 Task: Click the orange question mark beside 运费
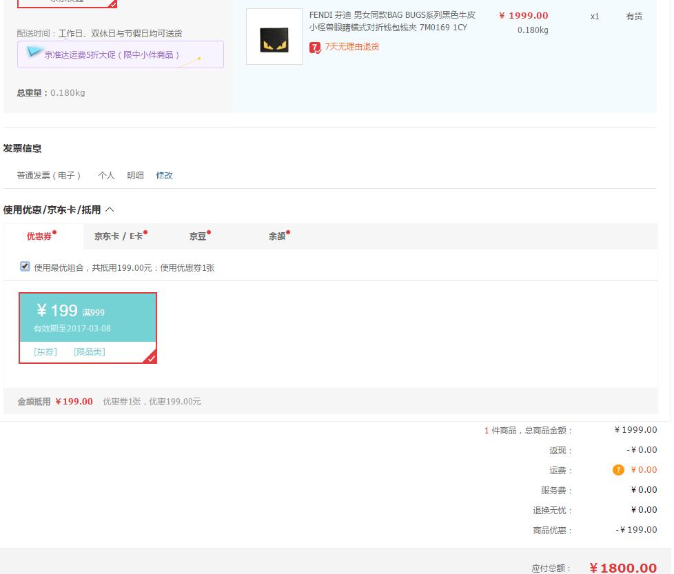click(x=618, y=470)
